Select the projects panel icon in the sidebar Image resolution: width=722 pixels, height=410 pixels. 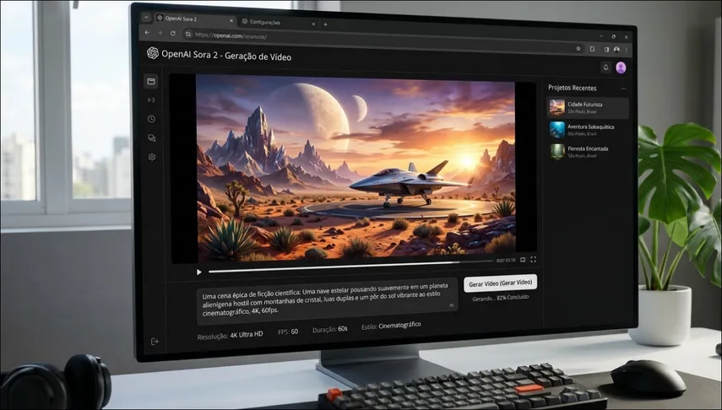click(x=151, y=82)
